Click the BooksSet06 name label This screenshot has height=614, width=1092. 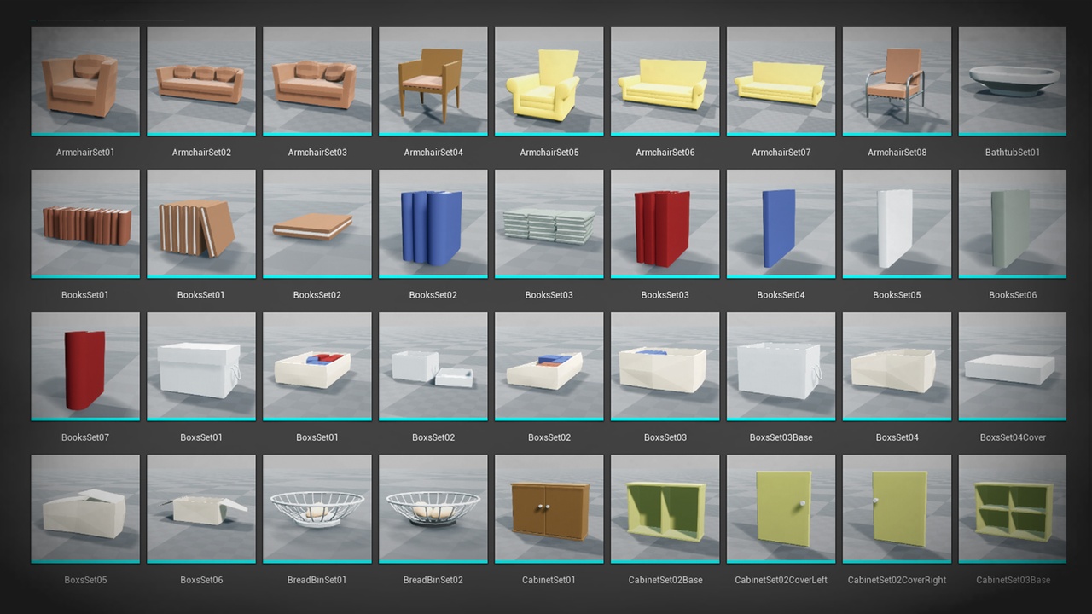1013,295
